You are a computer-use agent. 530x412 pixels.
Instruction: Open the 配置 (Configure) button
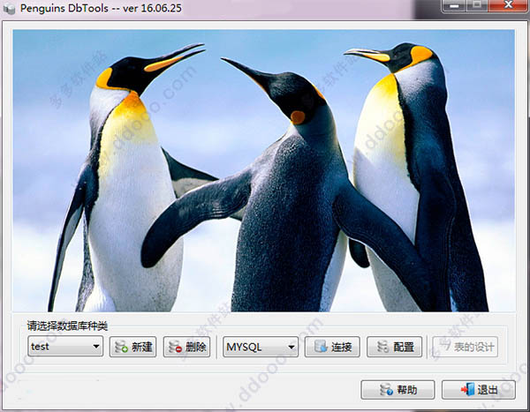point(395,347)
